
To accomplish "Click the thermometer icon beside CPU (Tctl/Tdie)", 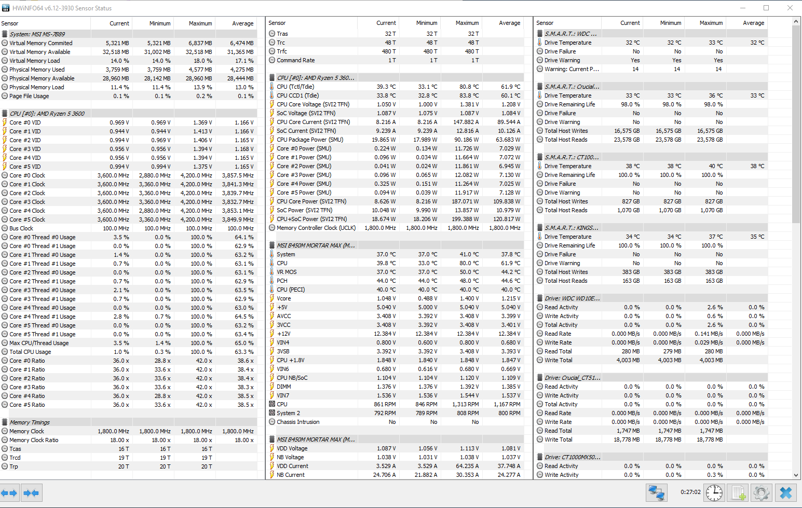I will [x=272, y=87].
